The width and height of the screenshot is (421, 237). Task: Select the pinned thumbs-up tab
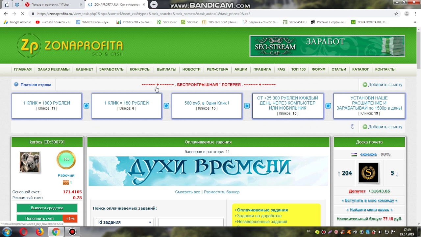7,5
